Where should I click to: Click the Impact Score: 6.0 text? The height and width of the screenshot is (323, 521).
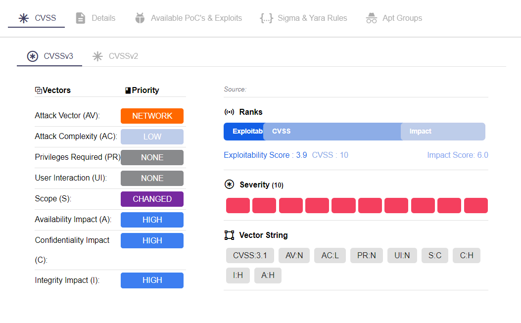point(458,155)
